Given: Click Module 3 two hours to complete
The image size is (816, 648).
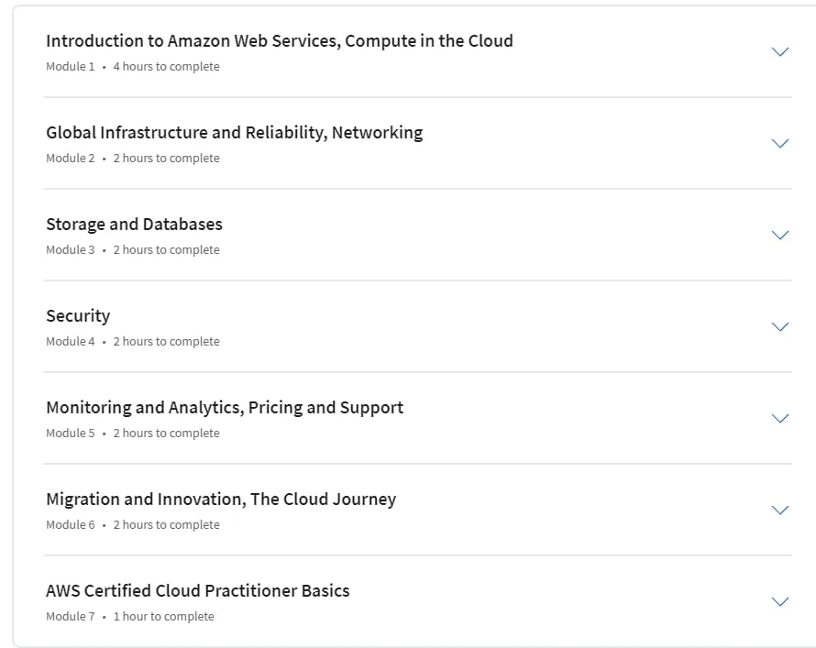Looking at the screenshot, I should tap(133, 249).
